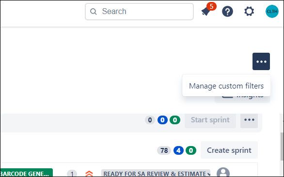The height and width of the screenshot is (177, 284).
Task: Click the blue 4 in-progress badge
Action: pos(178,150)
